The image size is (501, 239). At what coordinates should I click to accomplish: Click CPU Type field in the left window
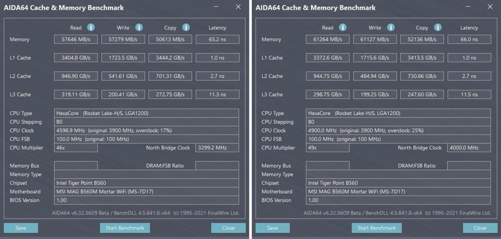[147, 113]
